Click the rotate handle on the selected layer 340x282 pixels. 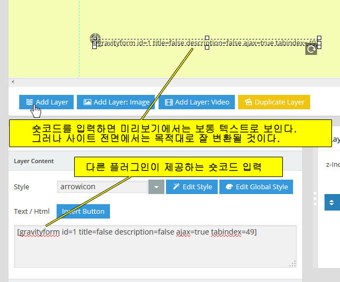311,50
